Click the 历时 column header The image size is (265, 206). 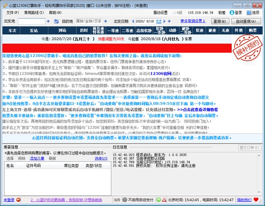[x=84, y=30]
